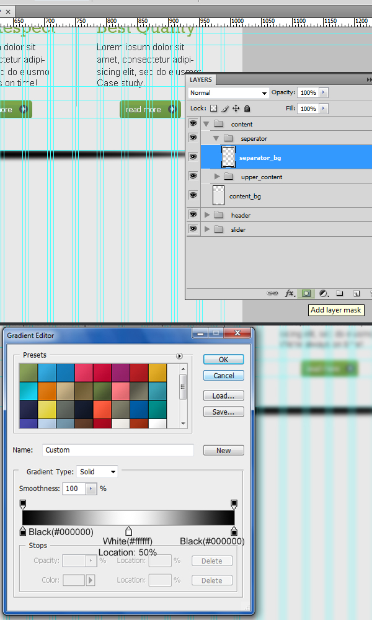The image size is (372, 620).
Task: Hide the slider group
Action: pos(193,229)
